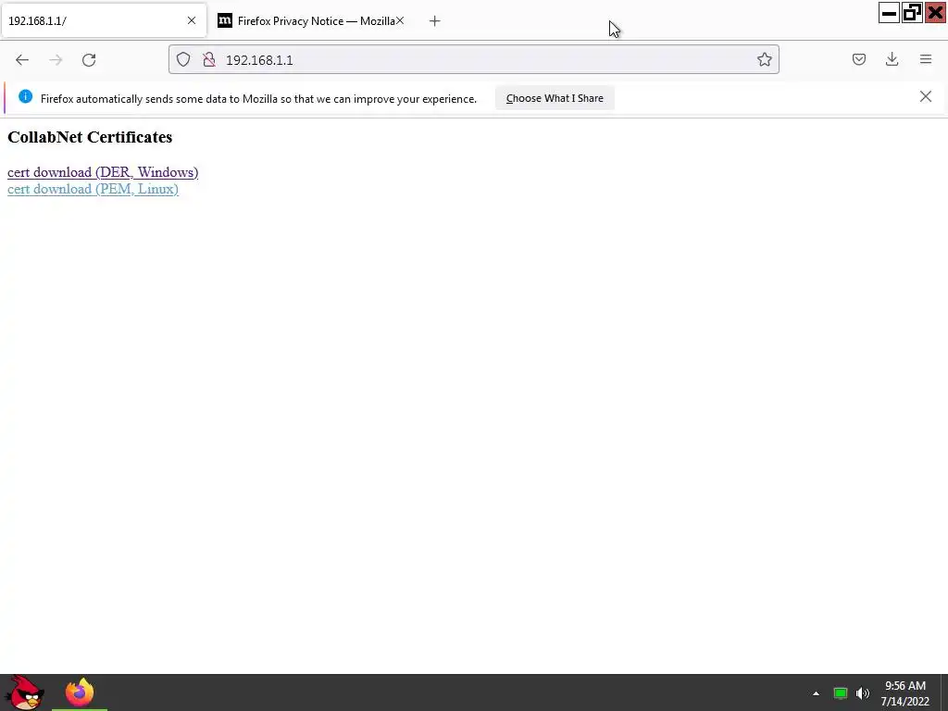Screen dimensions: 948x711
Task: Save page to Pocket
Action: pos(858,59)
